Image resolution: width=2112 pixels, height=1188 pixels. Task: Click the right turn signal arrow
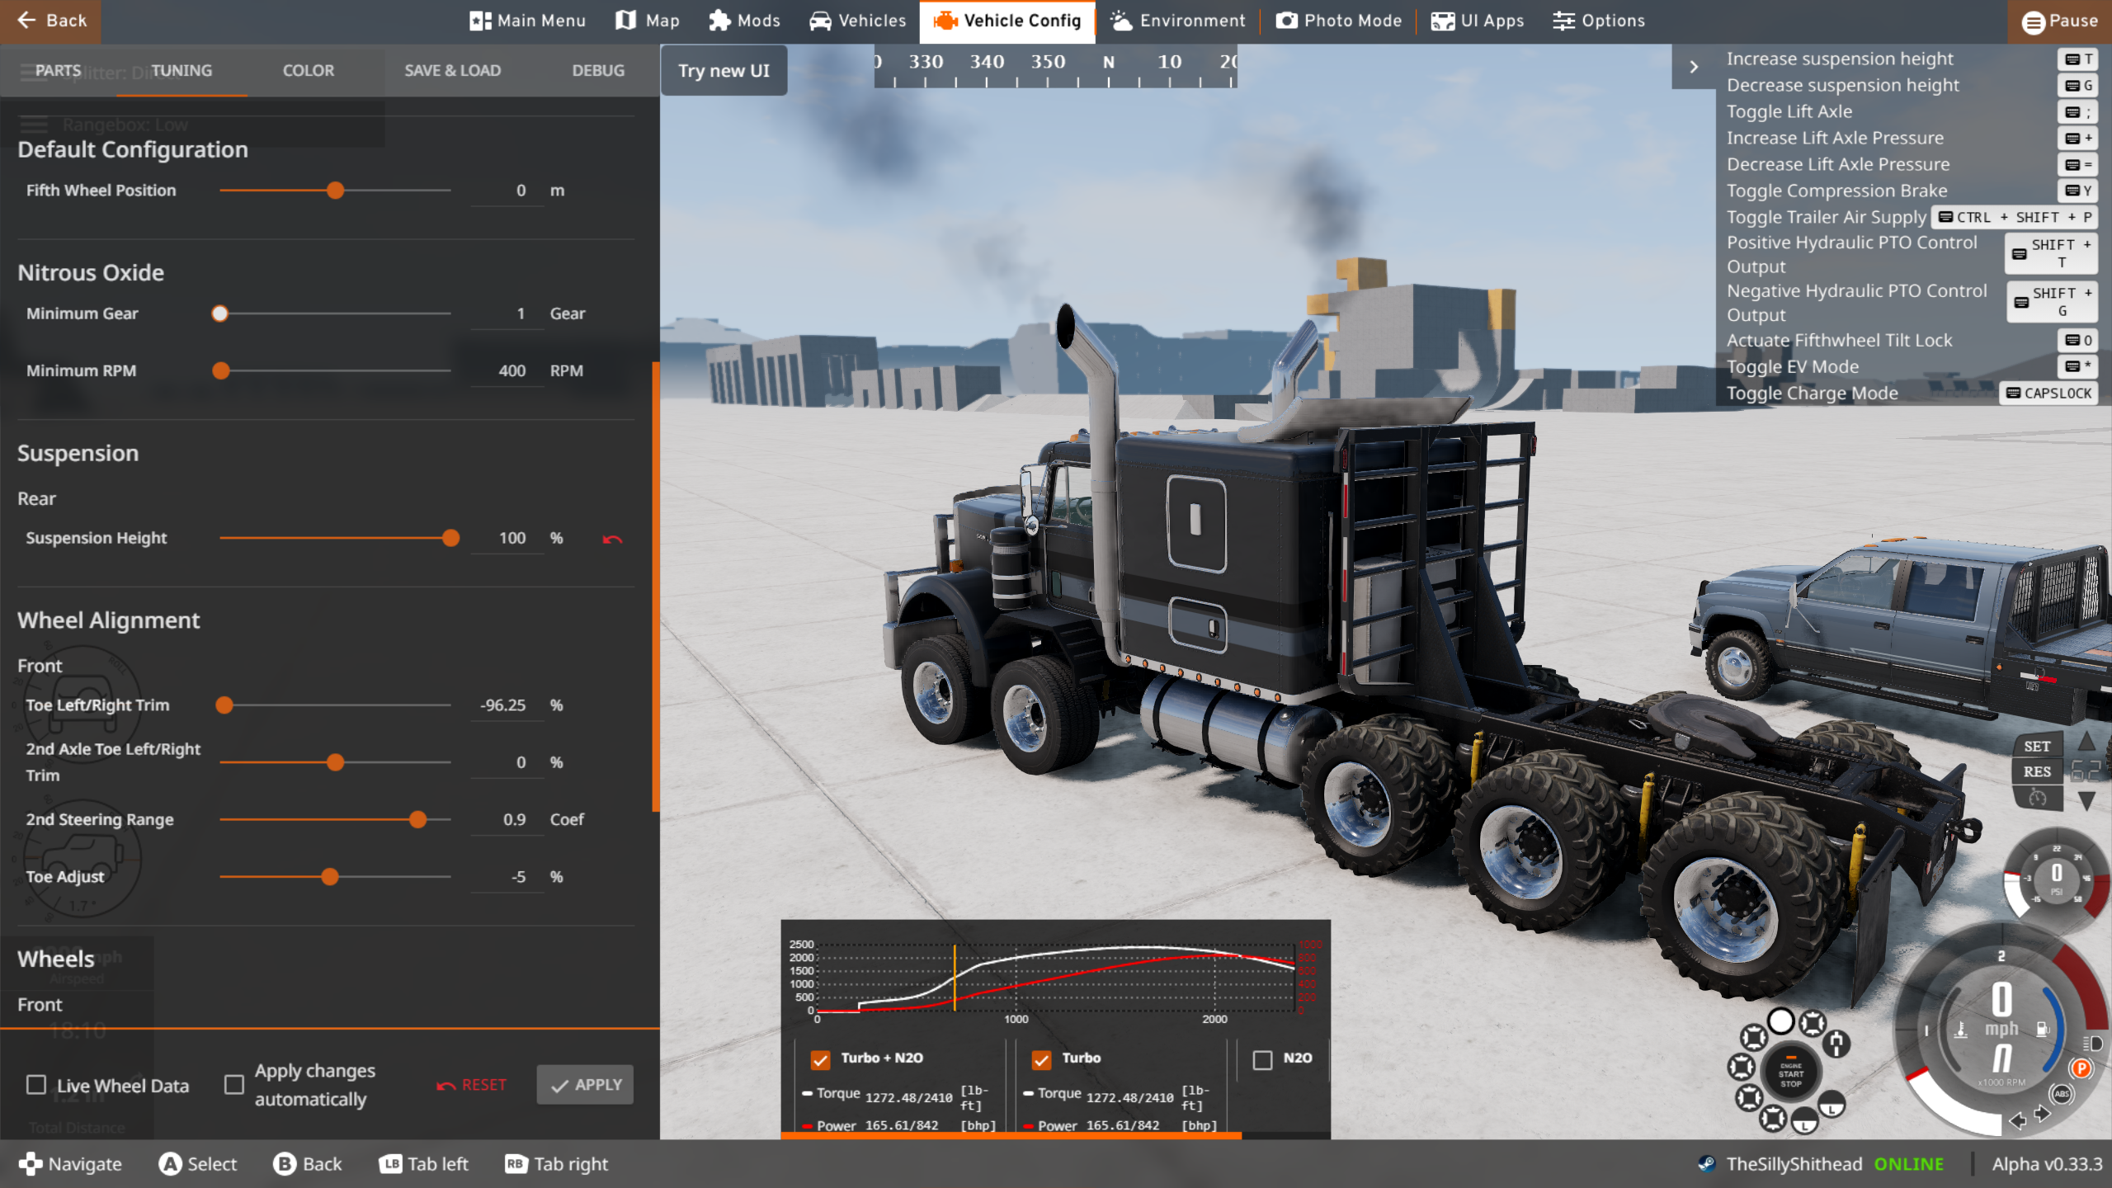pos(2043,1115)
